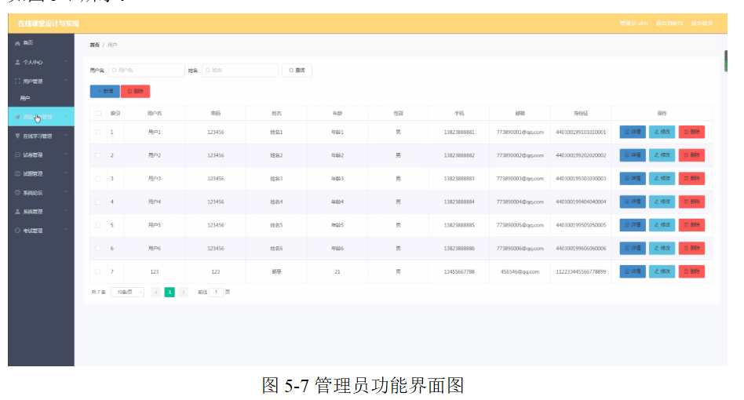Click the icon beside 在线学习管理
Viewport: 744px width, 400px height.
17,136
